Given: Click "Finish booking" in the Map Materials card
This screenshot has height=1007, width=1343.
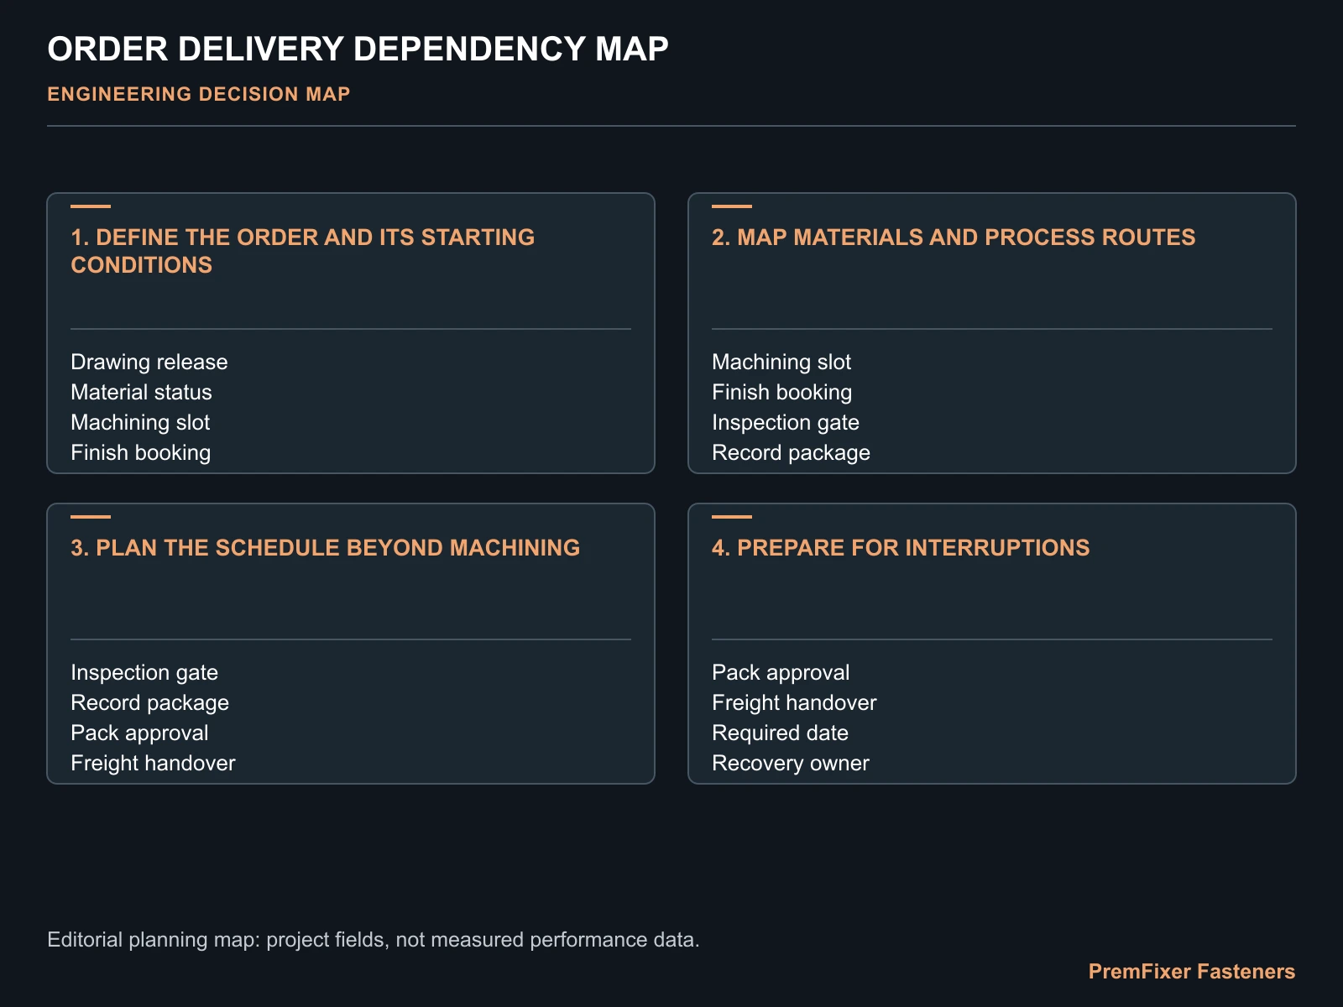Looking at the screenshot, I should point(782,392).
